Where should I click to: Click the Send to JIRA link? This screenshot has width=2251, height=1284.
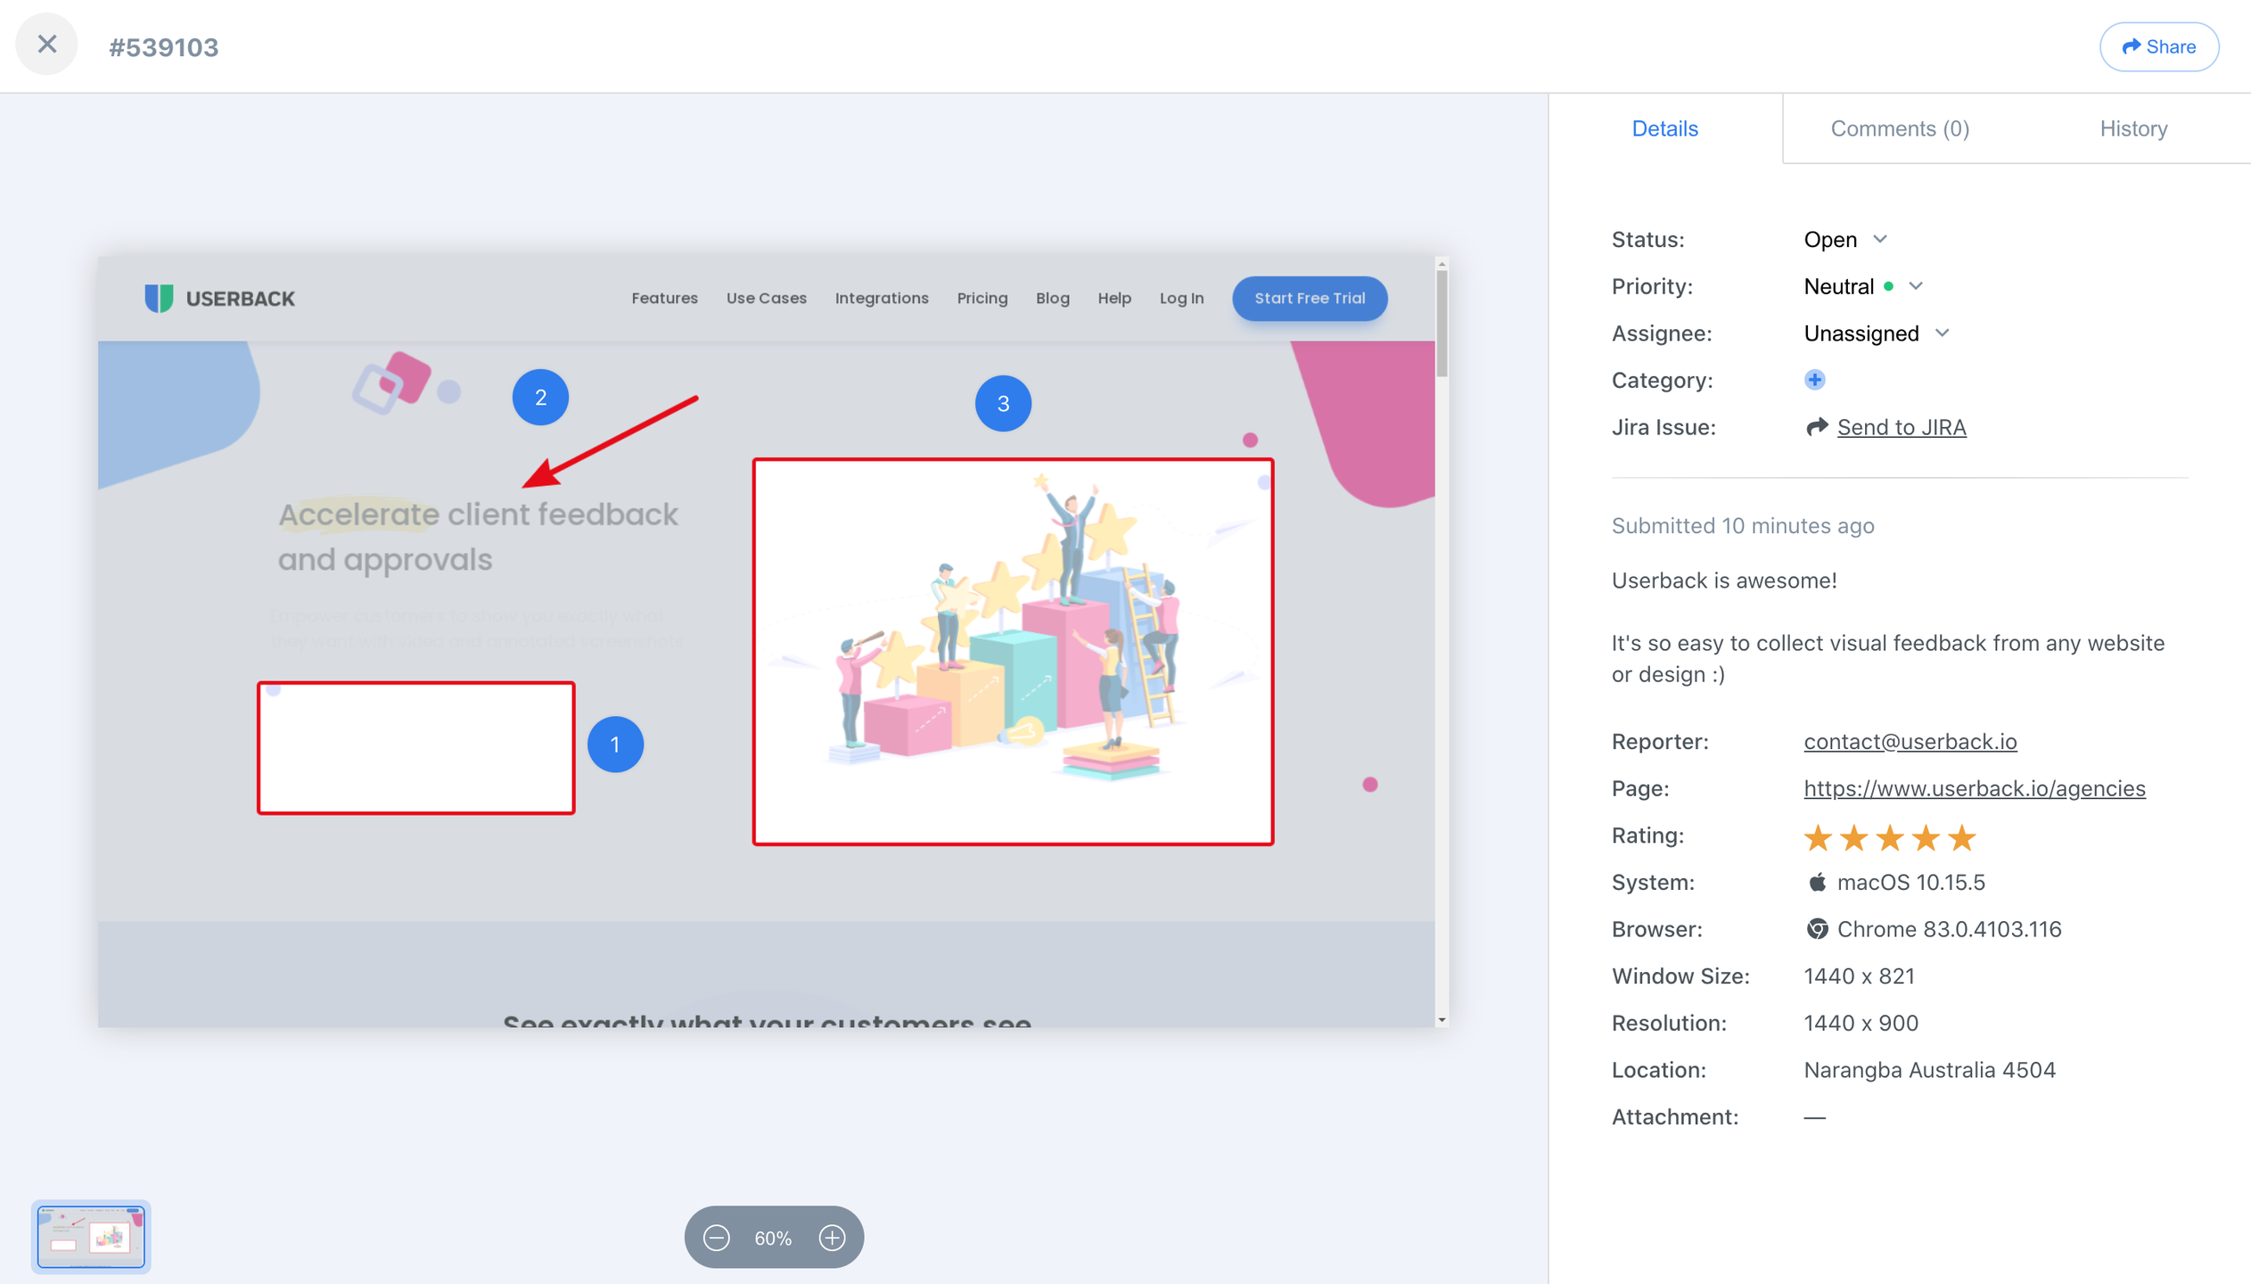click(1901, 427)
